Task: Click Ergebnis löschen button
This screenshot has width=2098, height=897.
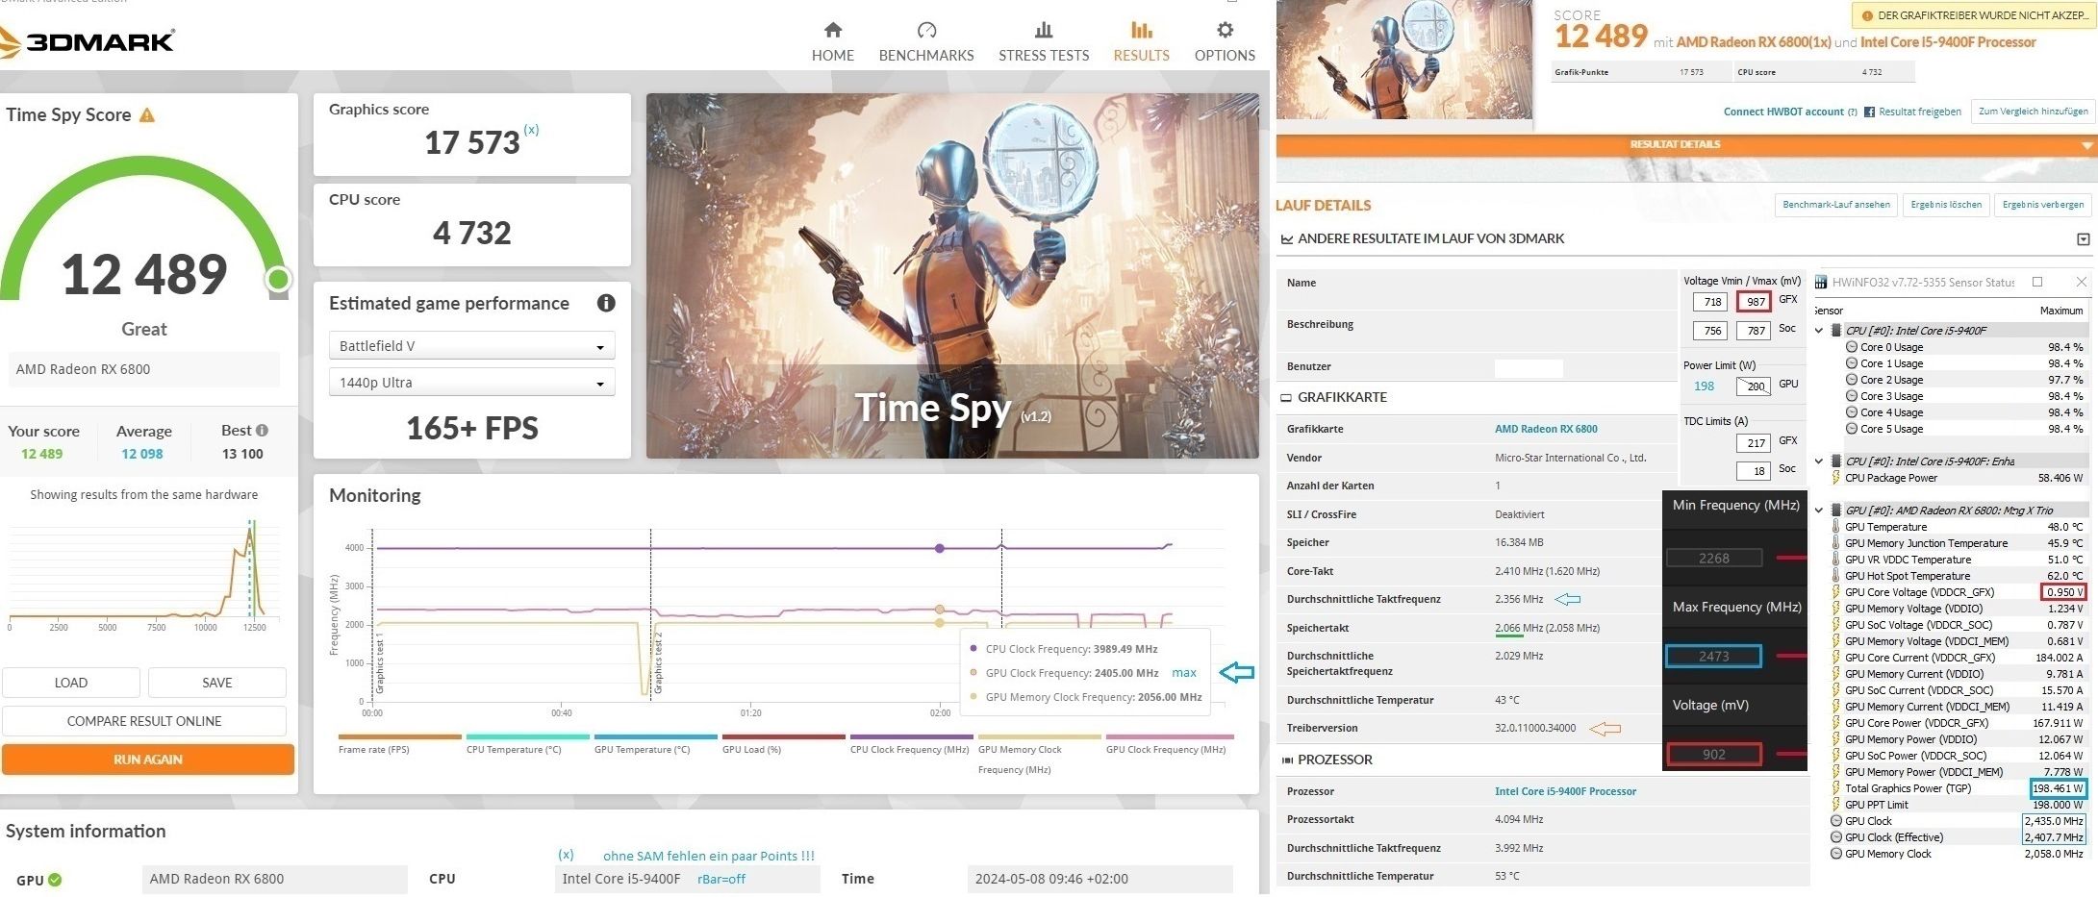Action: pyautogui.click(x=1946, y=205)
